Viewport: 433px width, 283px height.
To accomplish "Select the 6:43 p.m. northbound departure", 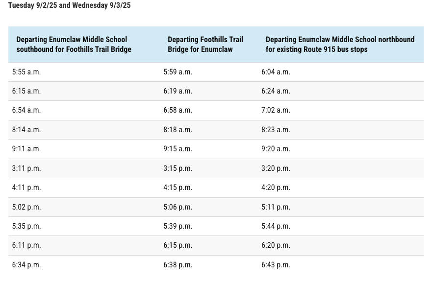I will [276, 265].
